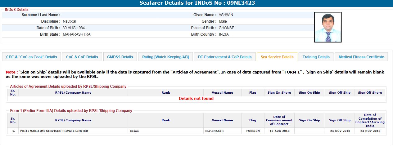This screenshot has height=147, width=393.
Task: Click the M.V.SHAKER vessel name cell
Action: tap(214, 131)
